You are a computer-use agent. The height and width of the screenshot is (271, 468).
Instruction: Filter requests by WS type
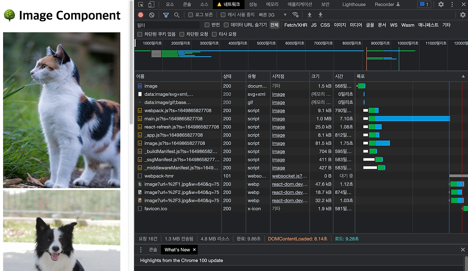(393, 25)
